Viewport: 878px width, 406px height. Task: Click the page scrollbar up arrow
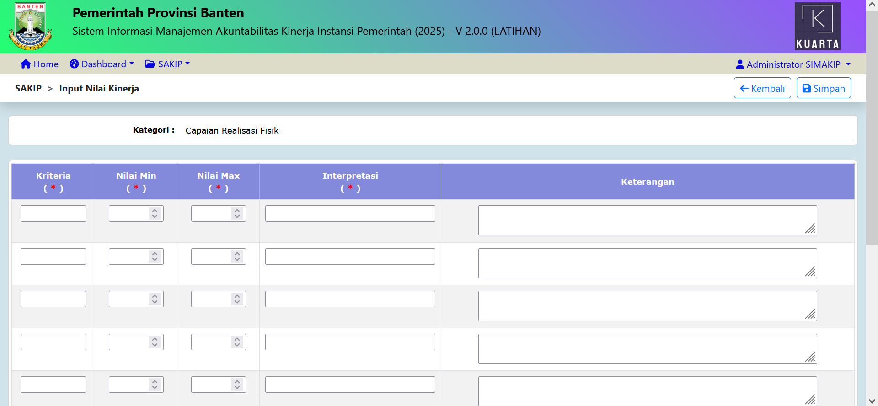[872, 5]
